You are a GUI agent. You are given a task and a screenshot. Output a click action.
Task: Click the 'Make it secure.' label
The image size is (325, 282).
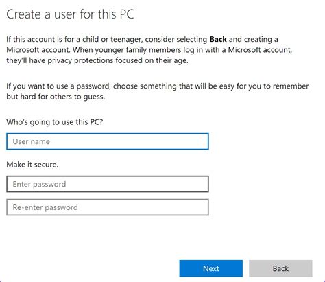[x=32, y=165]
